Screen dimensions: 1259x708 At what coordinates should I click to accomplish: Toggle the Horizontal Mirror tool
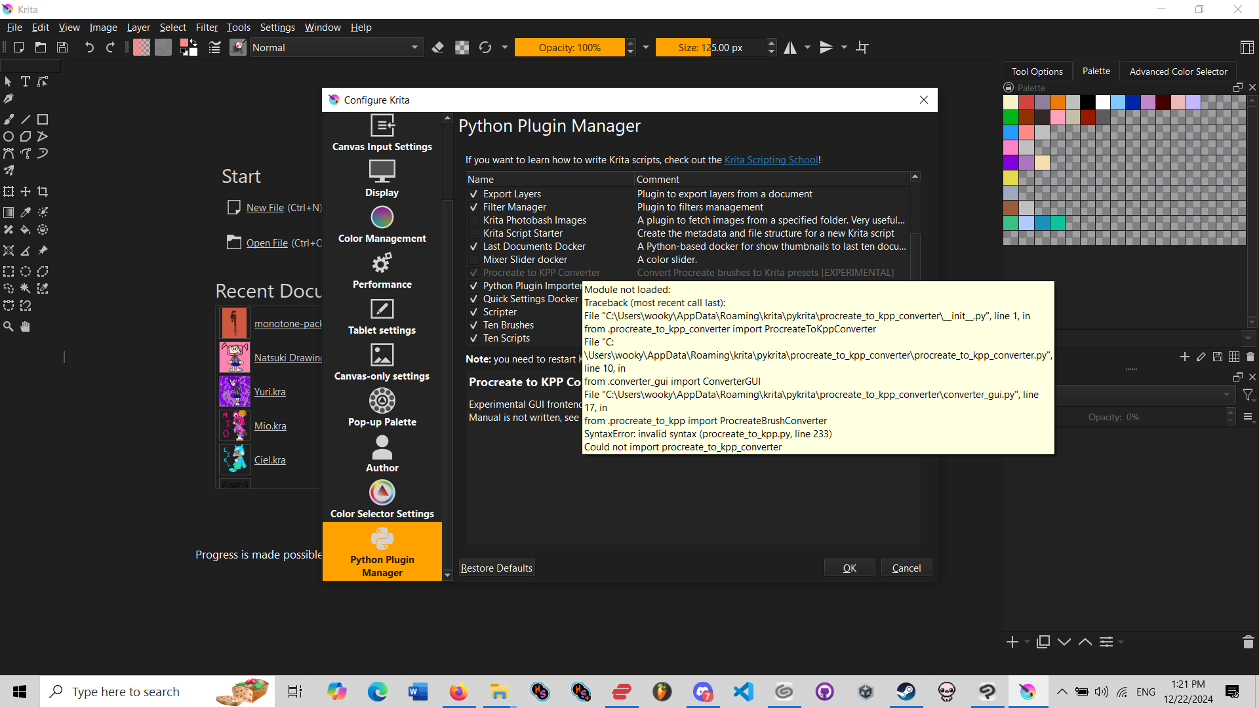[x=790, y=47]
